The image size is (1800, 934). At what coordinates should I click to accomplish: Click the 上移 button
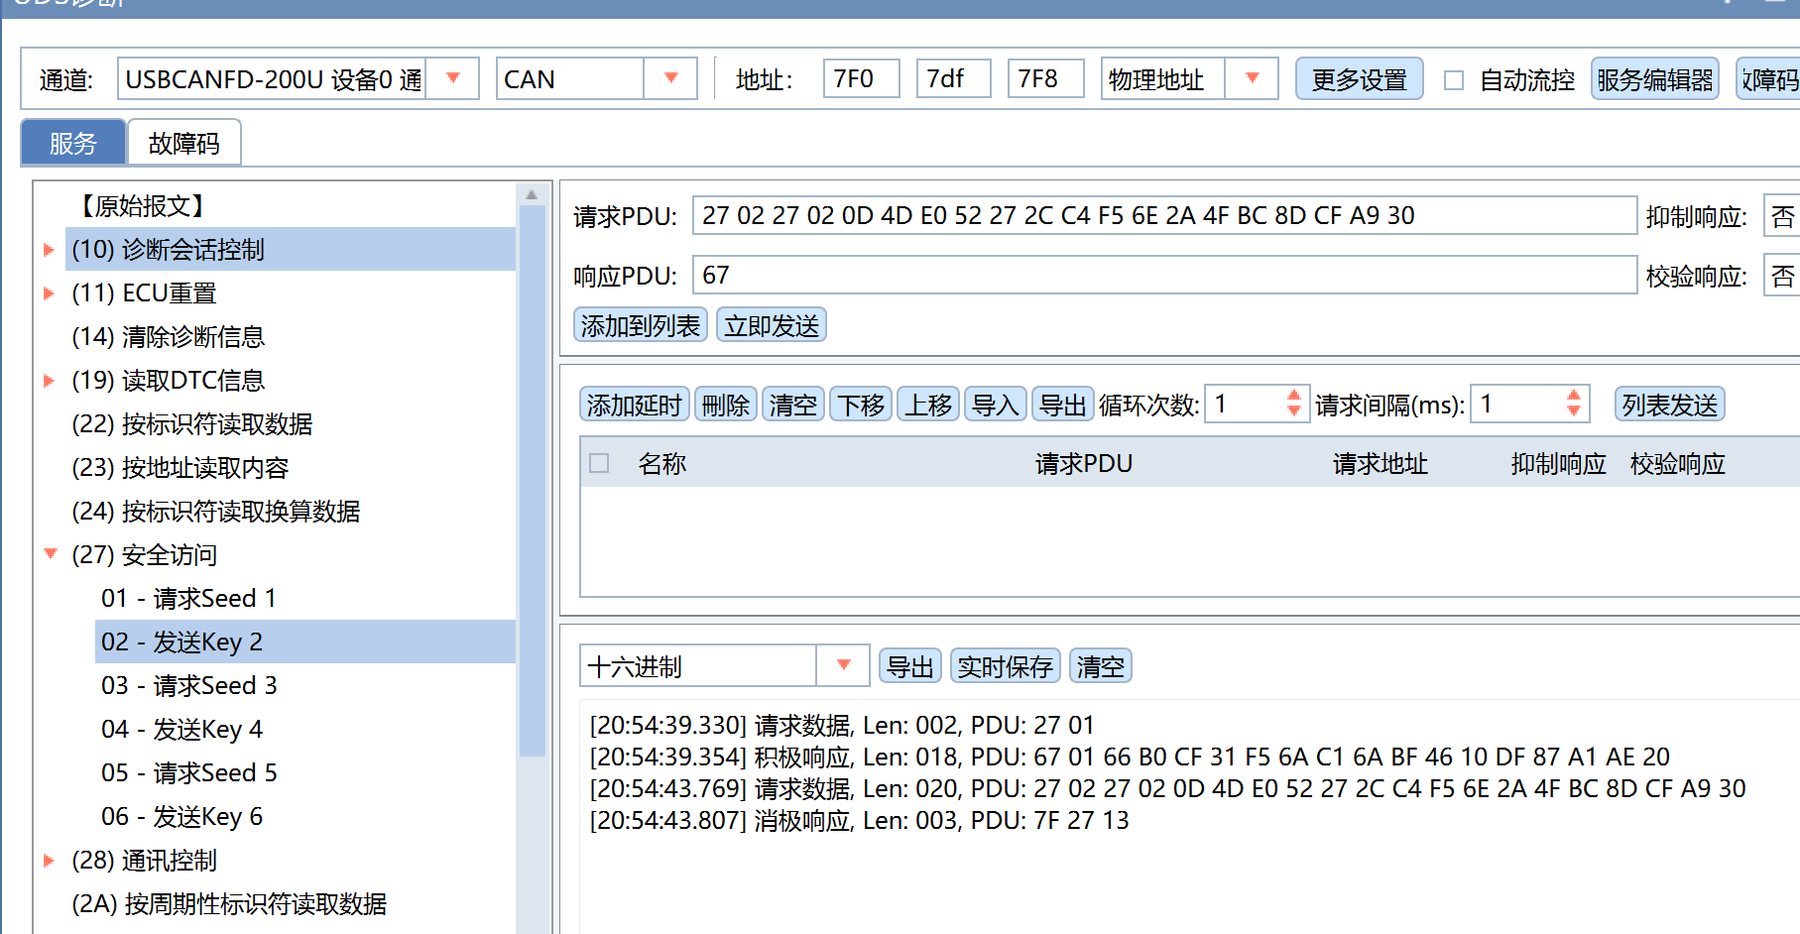pyautogui.click(x=928, y=405)
